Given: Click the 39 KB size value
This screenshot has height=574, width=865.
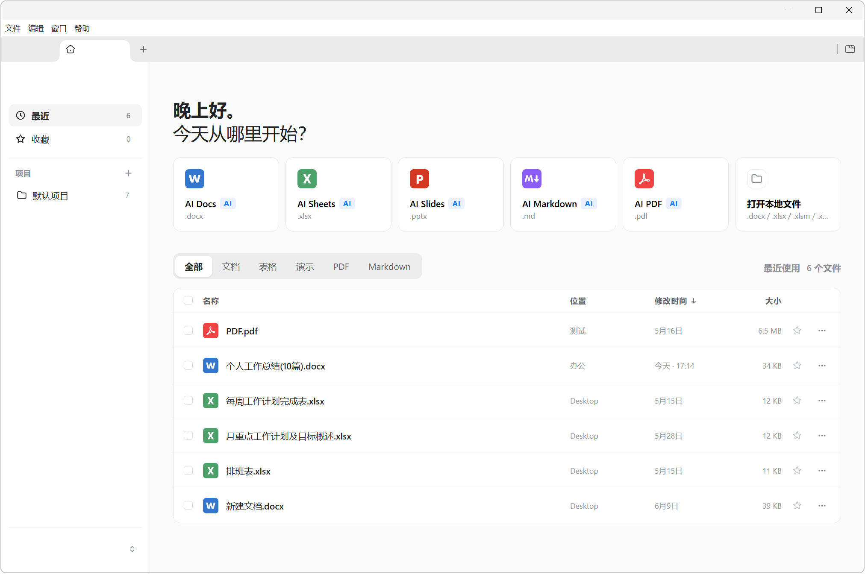Looking at the screenshot, I should 772,506.
